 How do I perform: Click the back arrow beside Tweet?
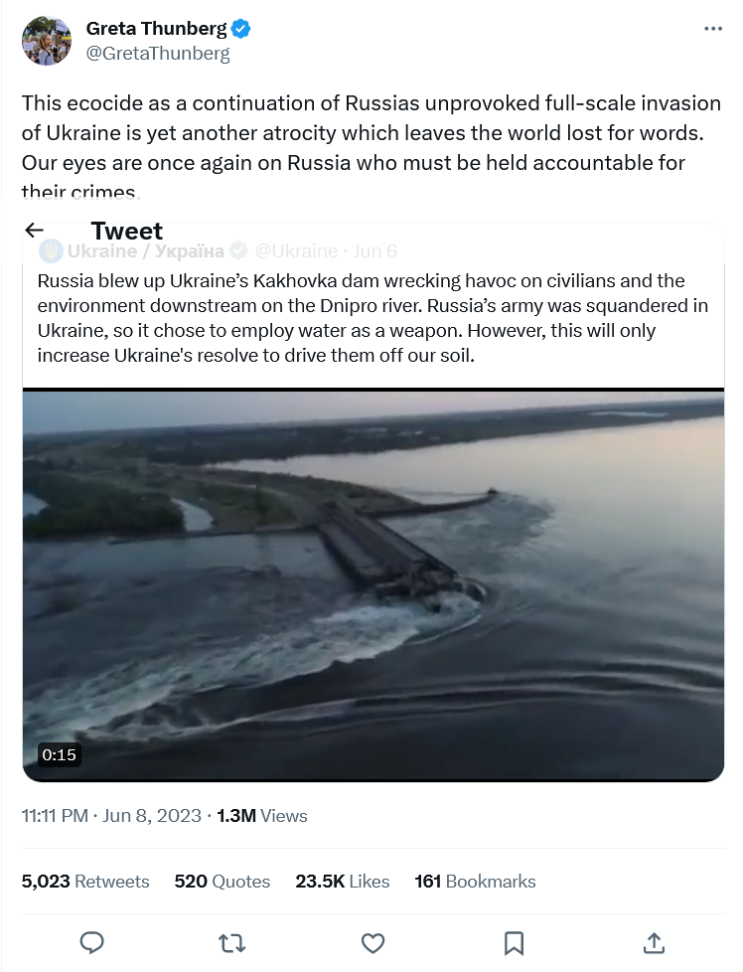click(x=35, y=231)
